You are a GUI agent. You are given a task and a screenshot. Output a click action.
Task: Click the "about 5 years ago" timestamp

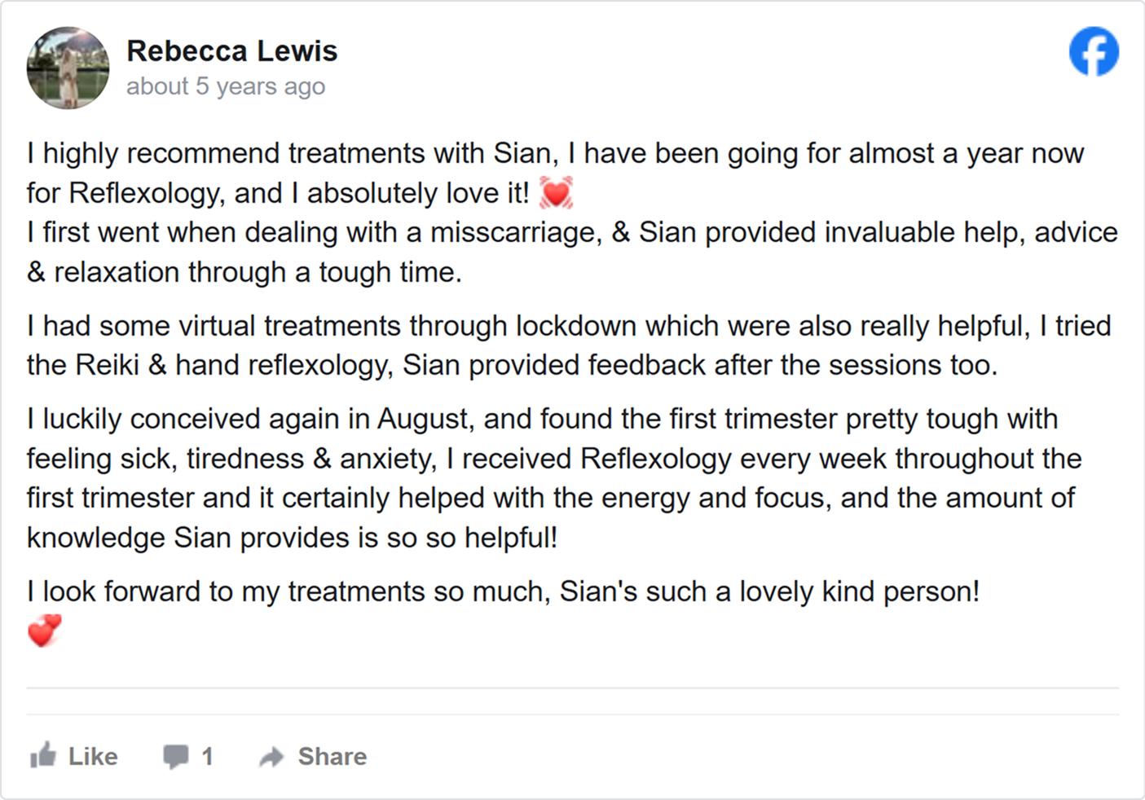pos(226,86)
